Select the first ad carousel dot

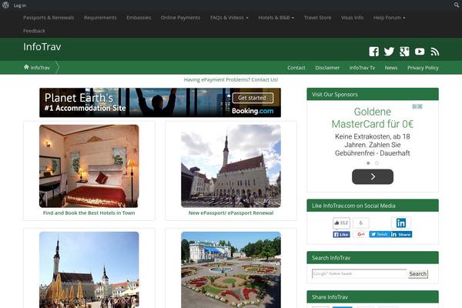click(368, 163)
